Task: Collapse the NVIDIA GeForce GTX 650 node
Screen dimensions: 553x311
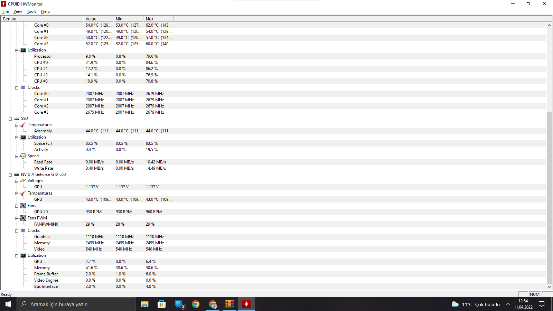Action: coord(10,175)
